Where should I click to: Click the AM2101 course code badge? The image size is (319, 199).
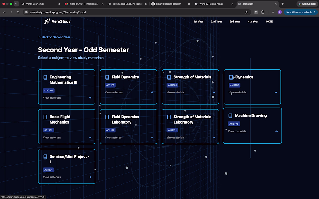tap(172, 85)
